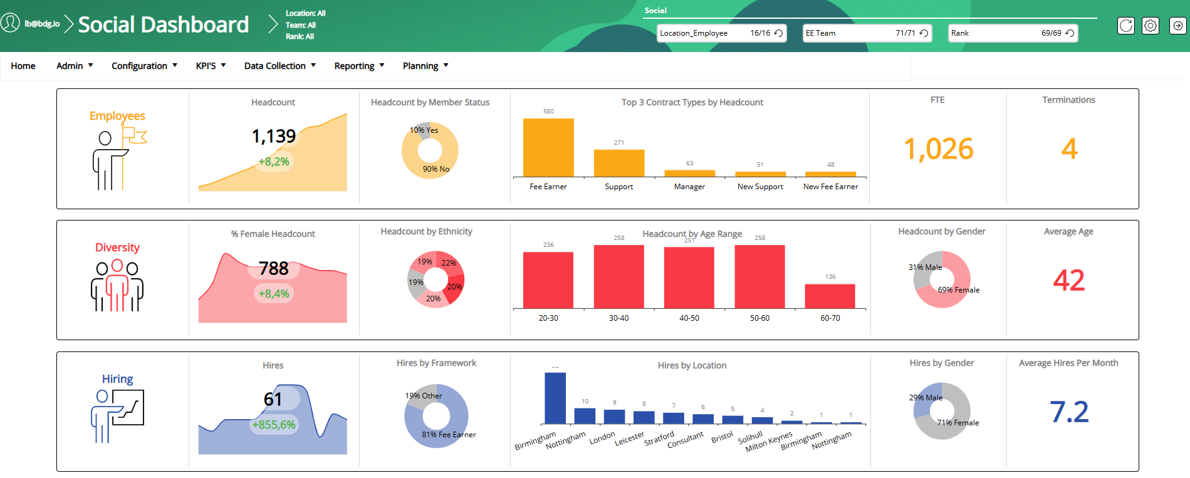Screen dimensions: 1190x478
Task: Click the exit arrow circle icon
Action: (1177, 26)
